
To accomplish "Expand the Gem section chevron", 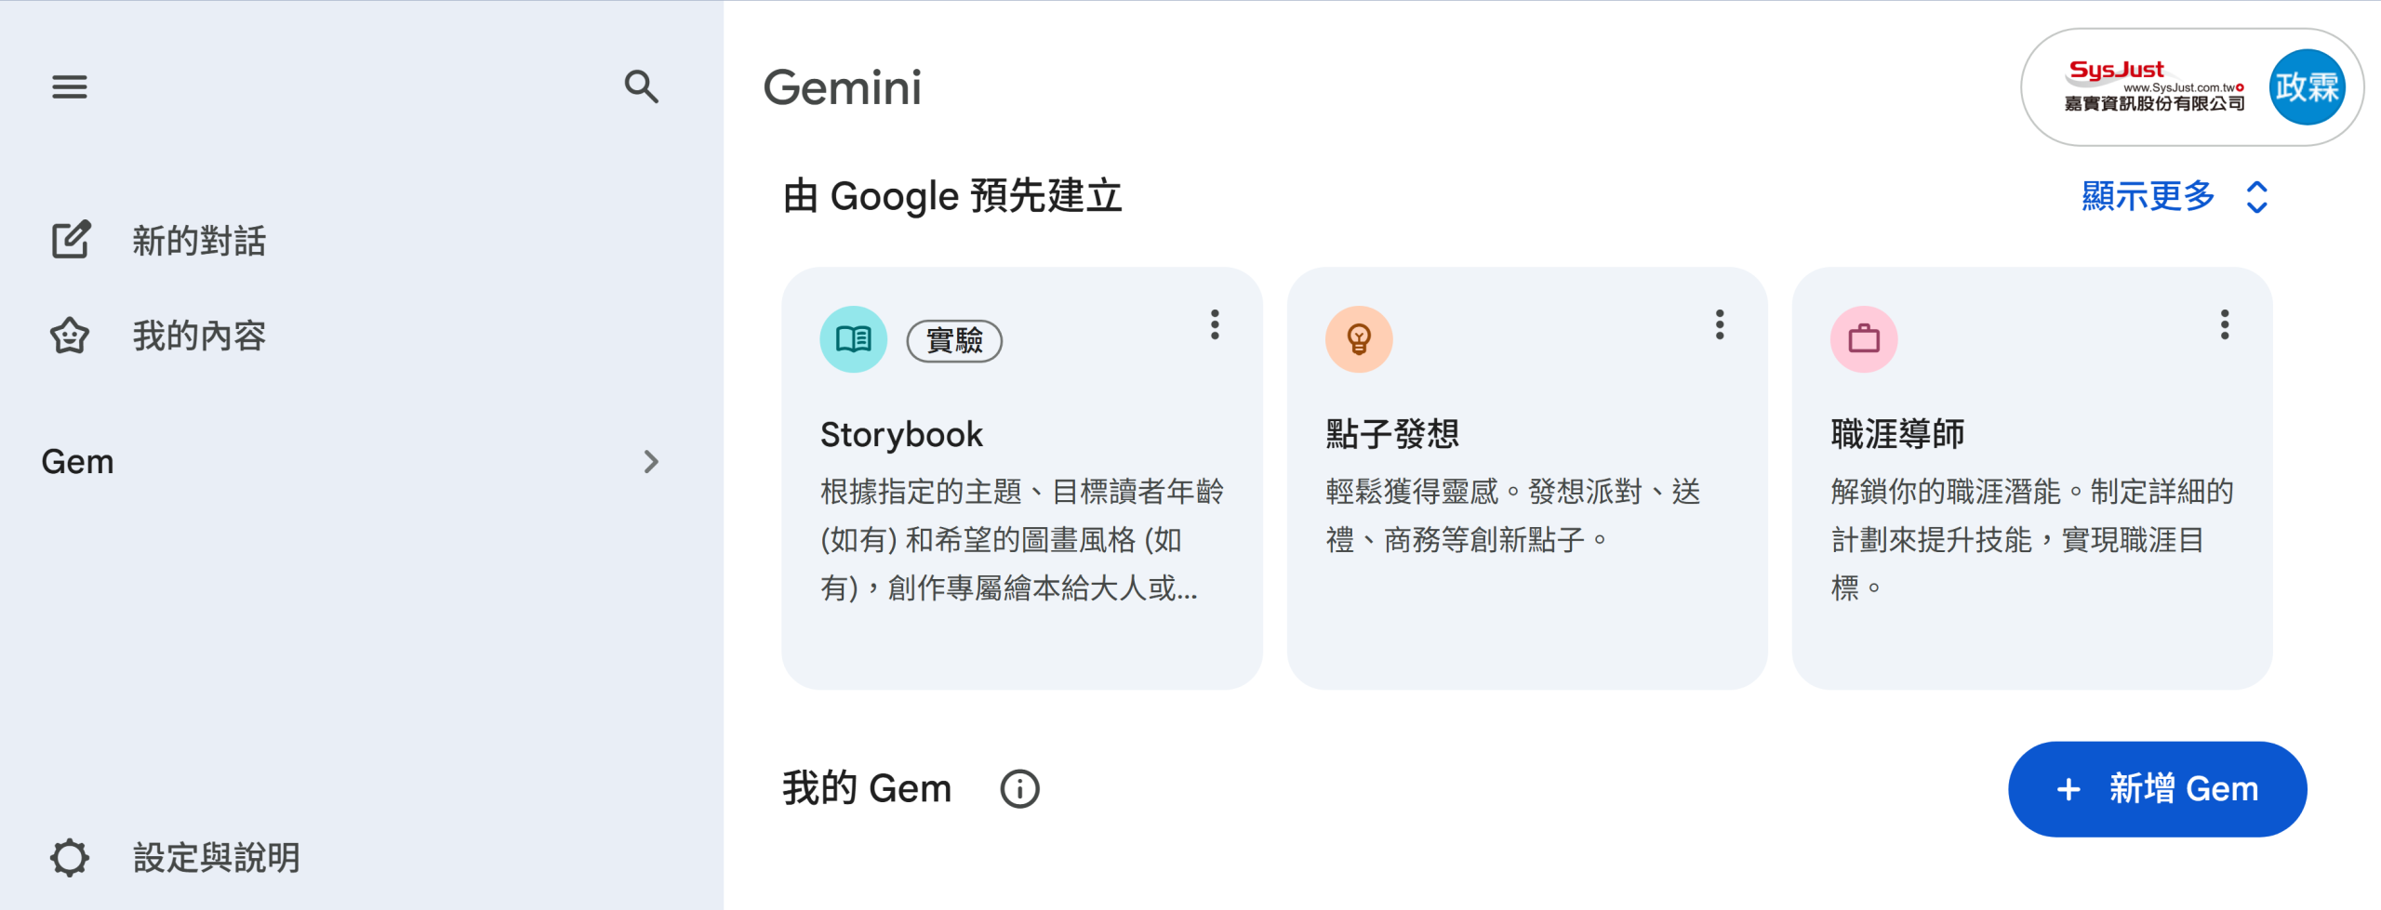I will tap(651, 462).
